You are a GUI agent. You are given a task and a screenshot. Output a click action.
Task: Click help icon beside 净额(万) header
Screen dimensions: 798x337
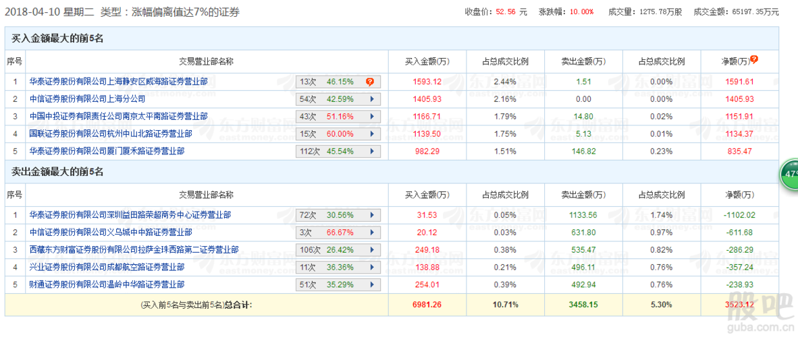click(754, 59)
